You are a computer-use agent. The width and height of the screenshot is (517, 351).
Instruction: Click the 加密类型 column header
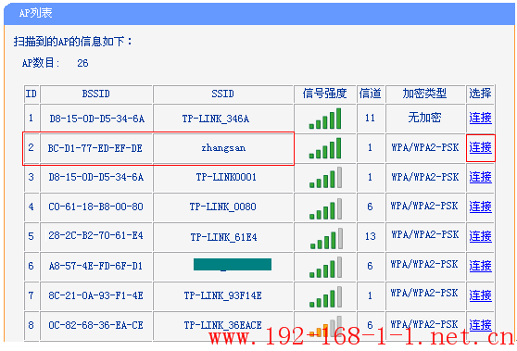(x=424, y=94)
